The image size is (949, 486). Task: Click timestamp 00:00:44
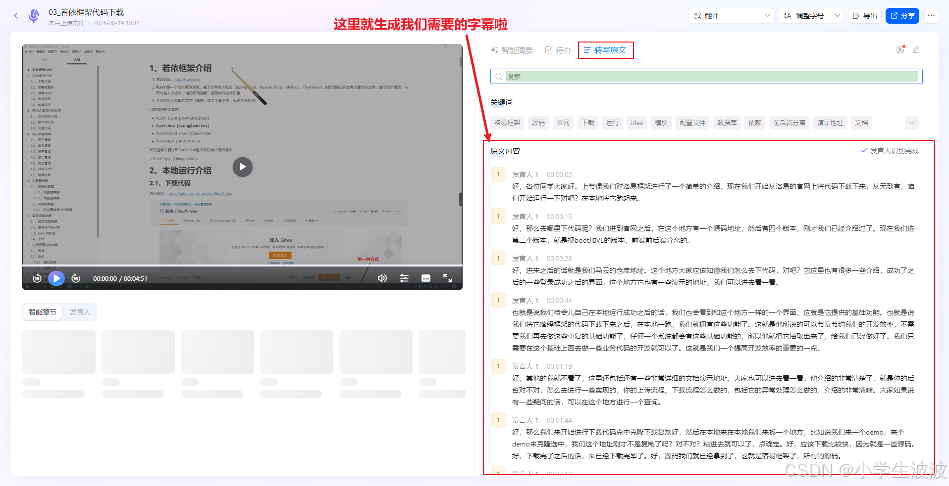(x=559, y=301)
